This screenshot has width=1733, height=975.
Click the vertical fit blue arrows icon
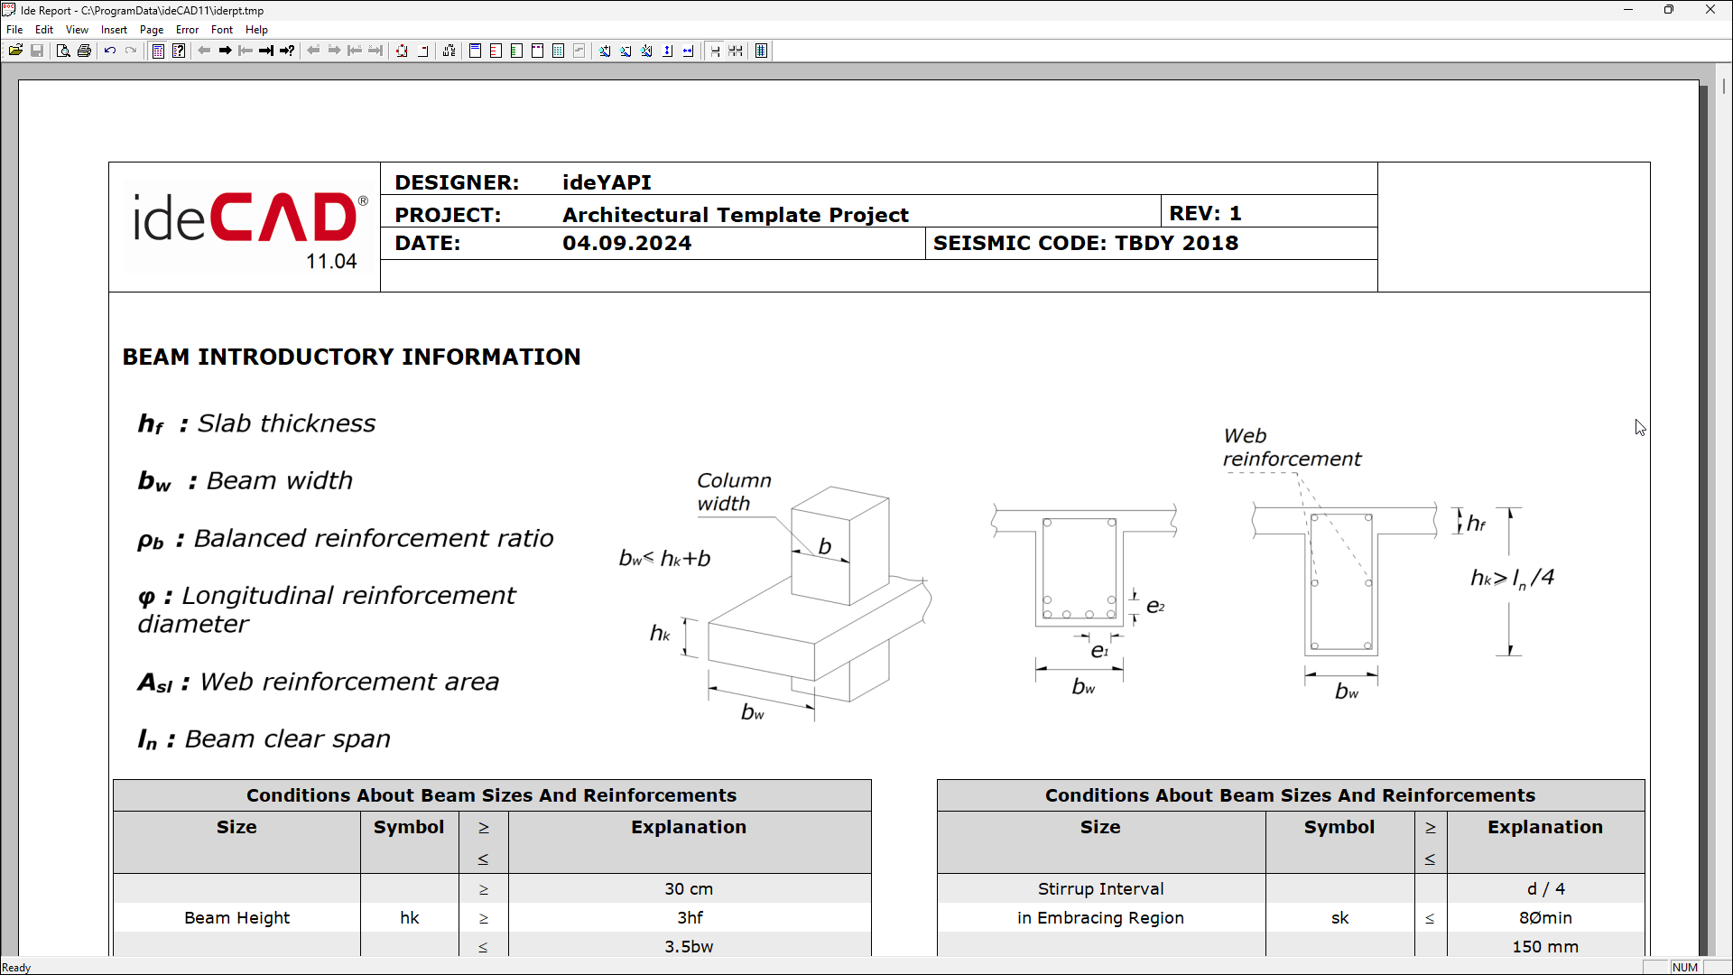(668, 51)
